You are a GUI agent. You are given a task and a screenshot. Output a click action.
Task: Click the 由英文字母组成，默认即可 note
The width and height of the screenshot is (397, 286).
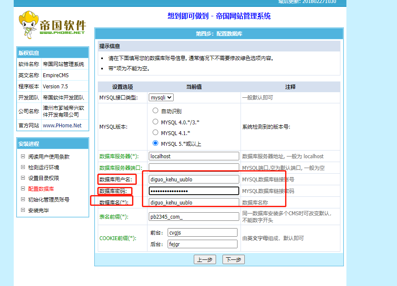tap(273, 238)
